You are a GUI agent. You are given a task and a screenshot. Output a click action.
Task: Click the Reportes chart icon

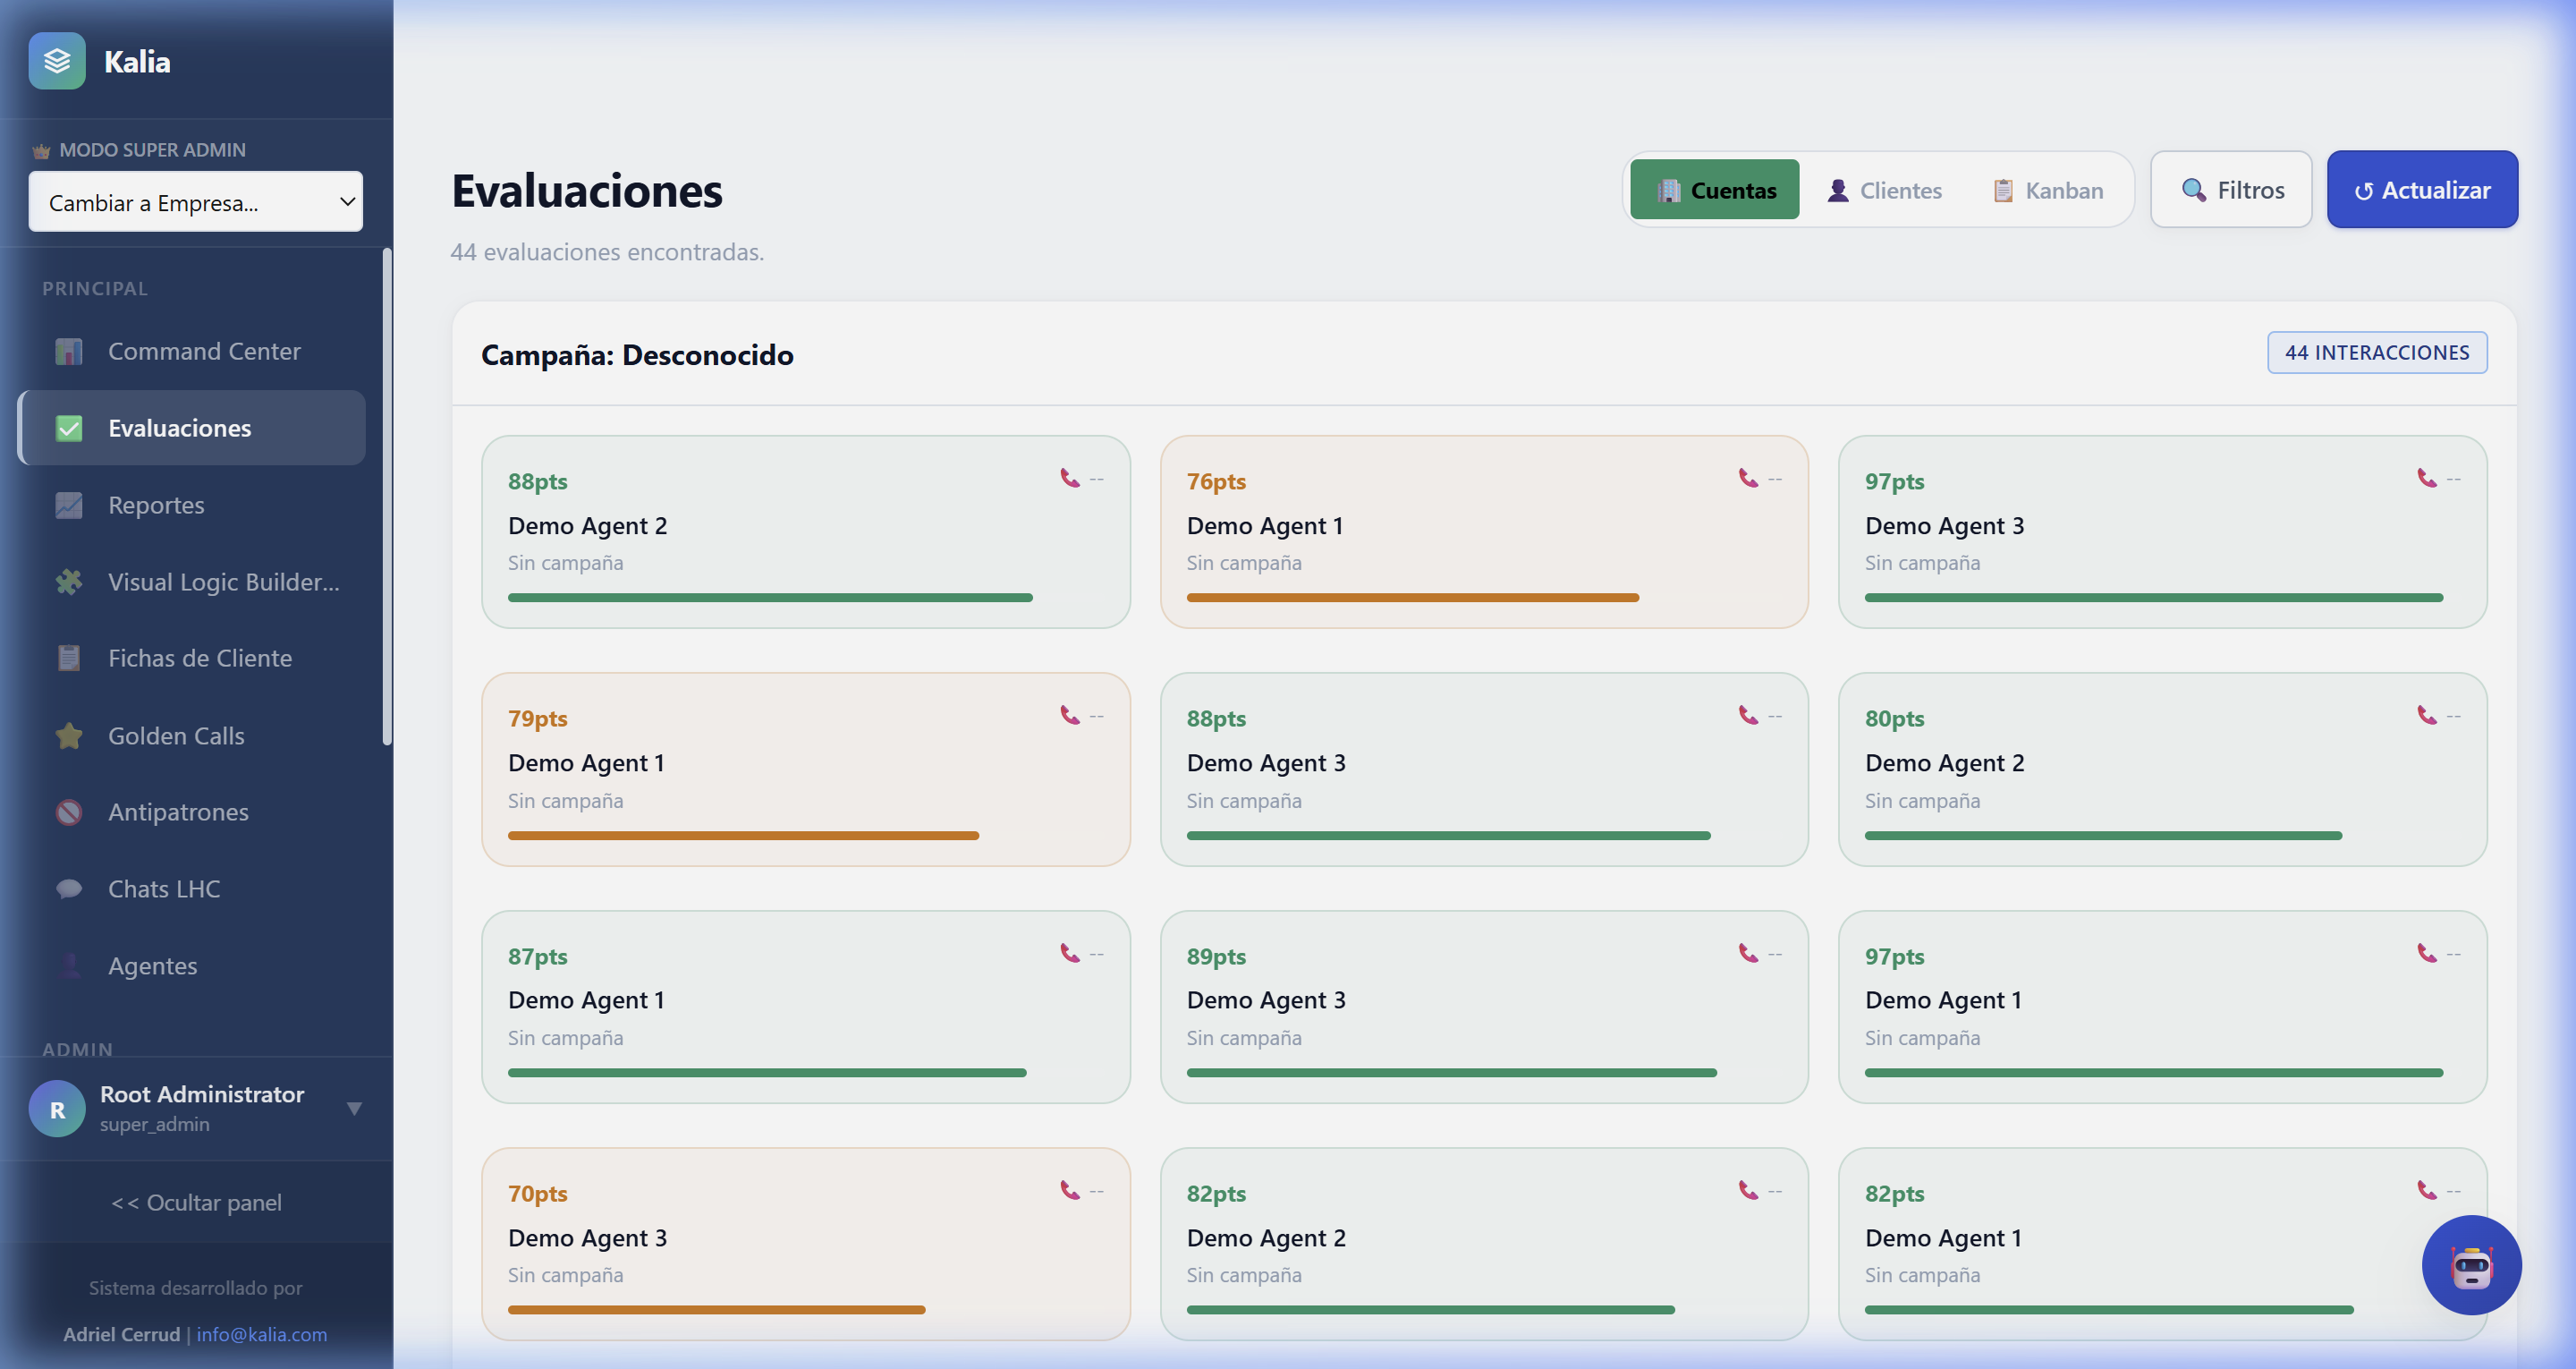pyautogui.click(x=69, y=506)
